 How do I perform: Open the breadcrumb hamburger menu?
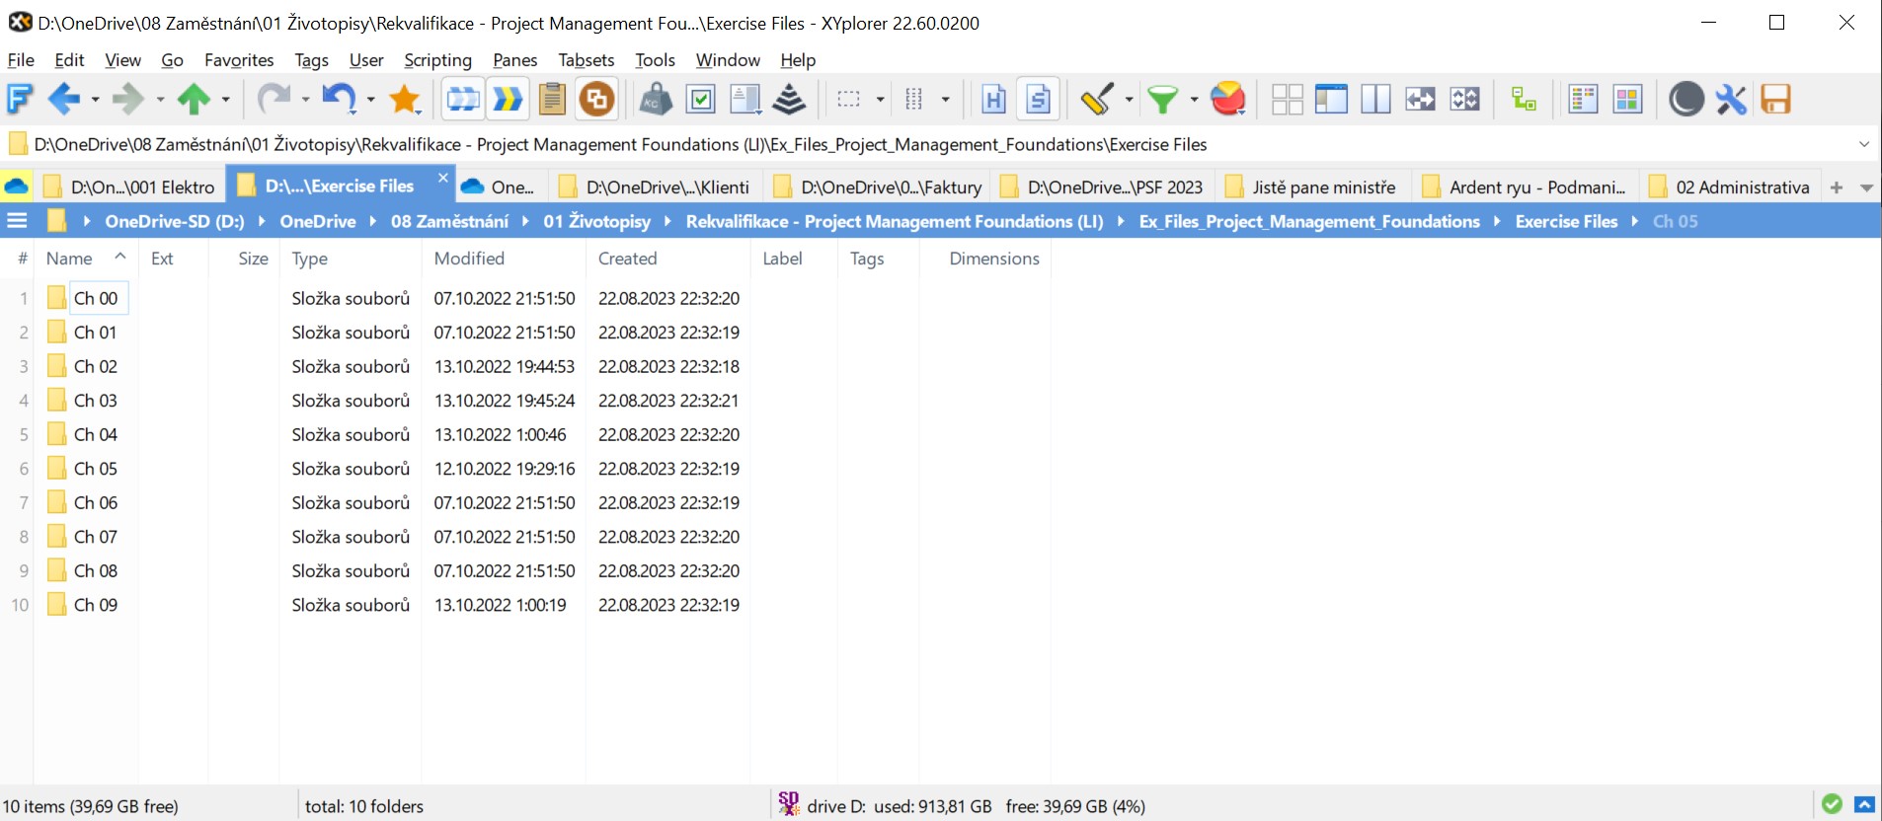point(17,220)
